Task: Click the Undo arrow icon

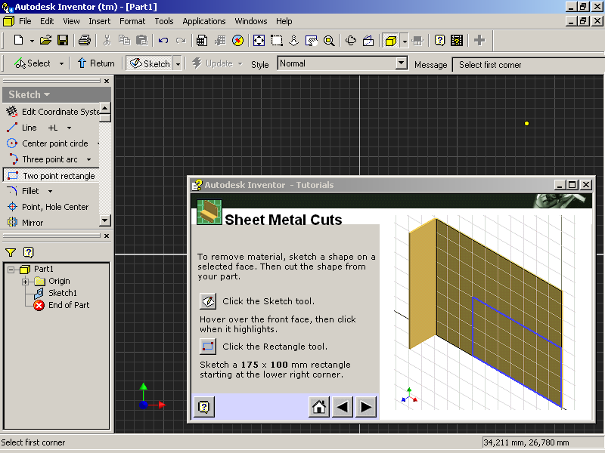Action: click(163, 41)
